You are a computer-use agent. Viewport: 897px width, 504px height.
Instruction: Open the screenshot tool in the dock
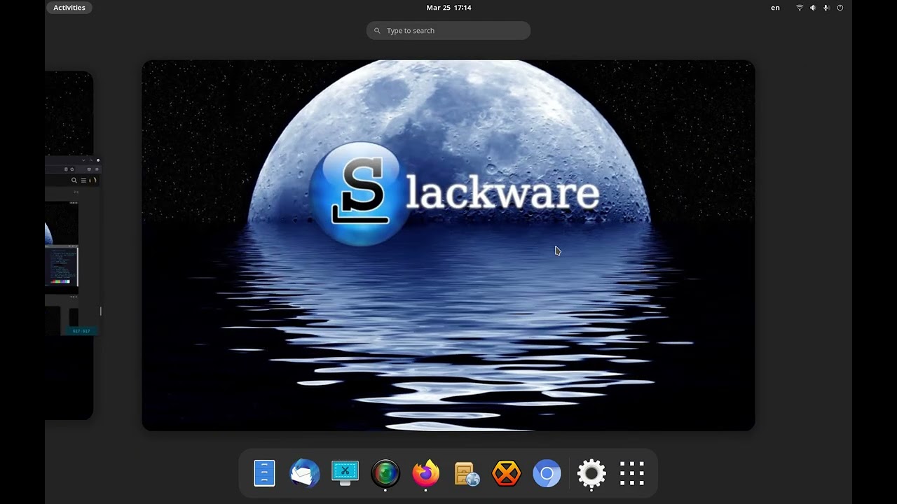tap(345, 474)
